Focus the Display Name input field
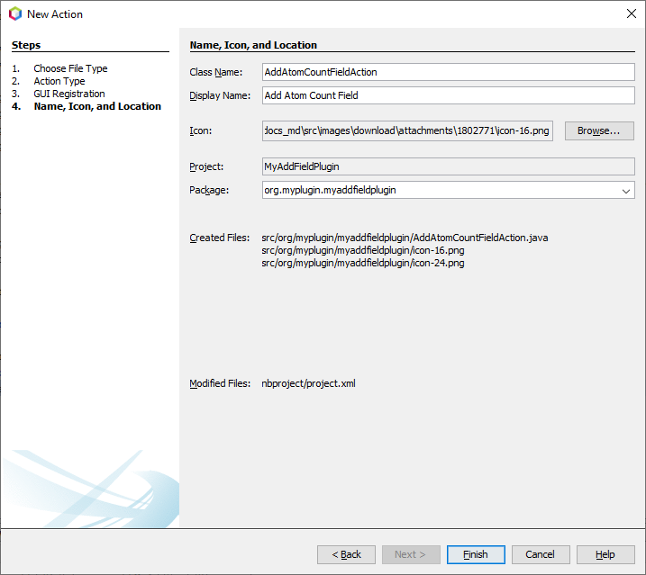Screen dimensions: 646x575 point(448,95)
